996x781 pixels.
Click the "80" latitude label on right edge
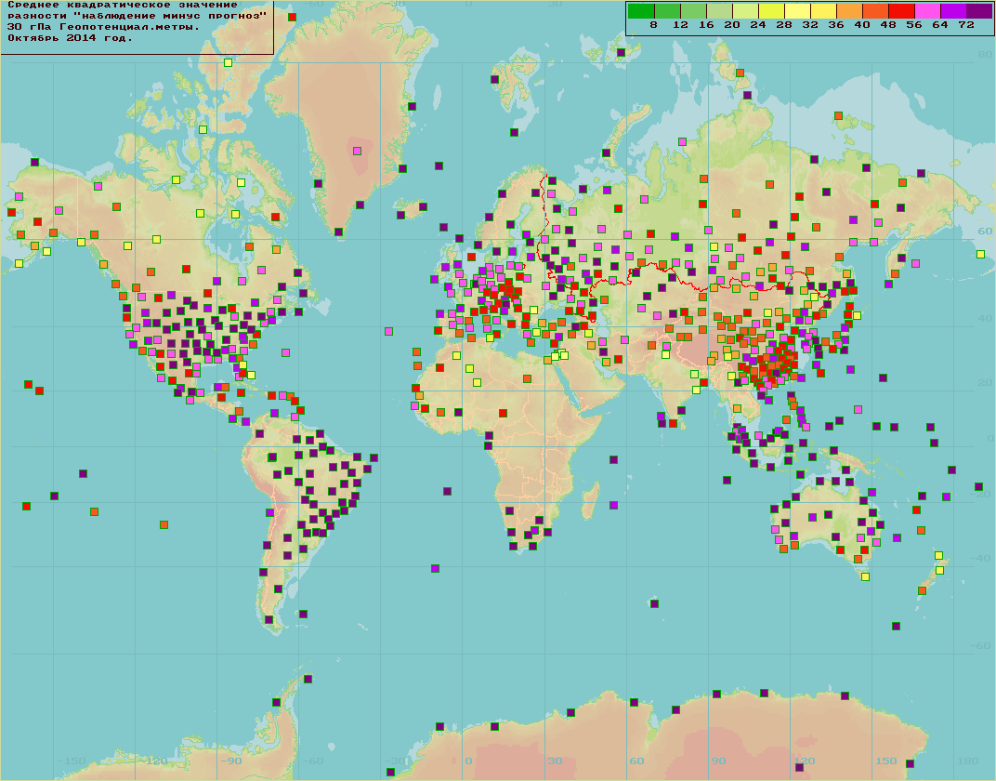coord(985,55)
